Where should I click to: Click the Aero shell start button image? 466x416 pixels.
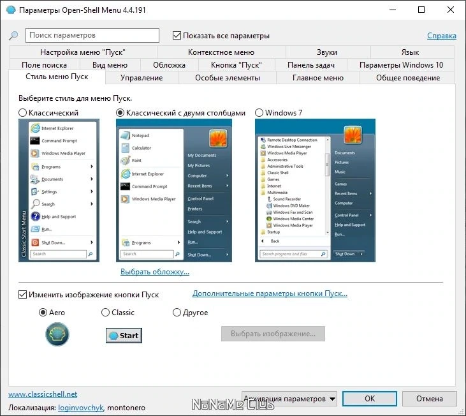[57, 334]
